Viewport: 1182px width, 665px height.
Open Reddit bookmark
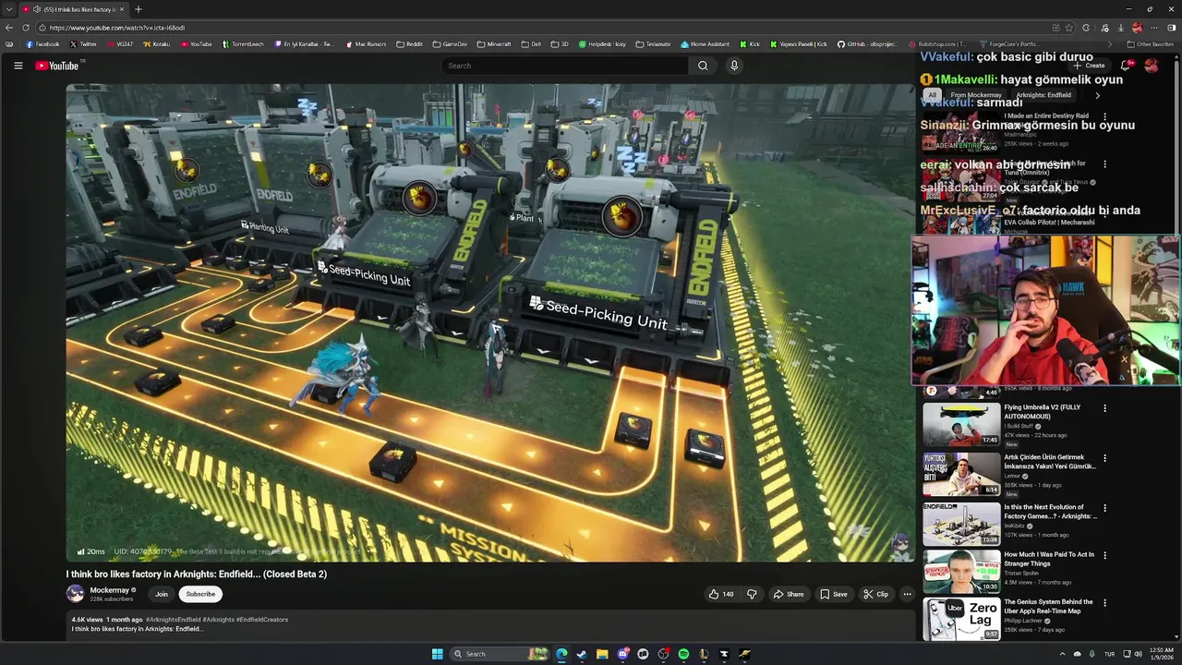click(409, 44)
